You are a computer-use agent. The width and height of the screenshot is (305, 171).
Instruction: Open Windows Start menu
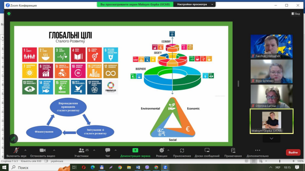(4, 167)
